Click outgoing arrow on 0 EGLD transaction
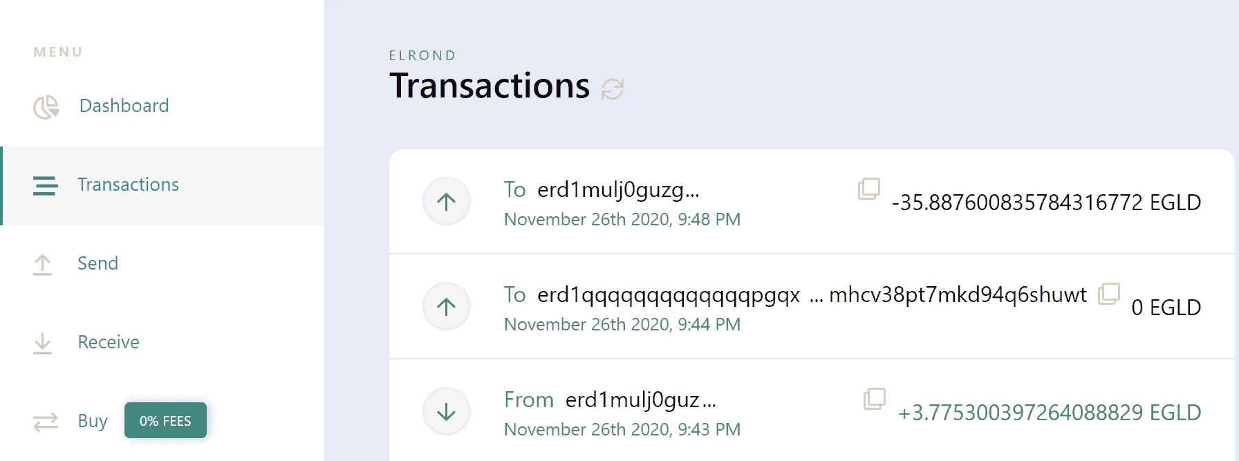Screen dimensions: 1239x461 [x=447, y=307]
